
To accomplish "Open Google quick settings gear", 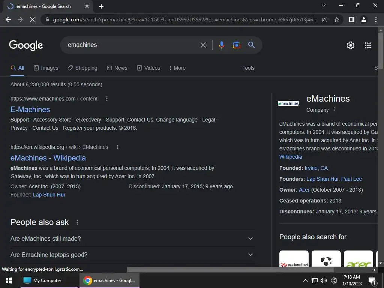I will point(351,45).
